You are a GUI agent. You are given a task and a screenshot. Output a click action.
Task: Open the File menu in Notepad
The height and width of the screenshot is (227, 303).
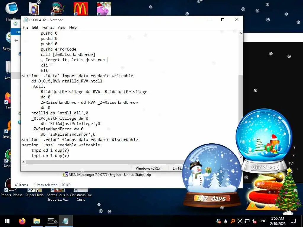[25, 27]
